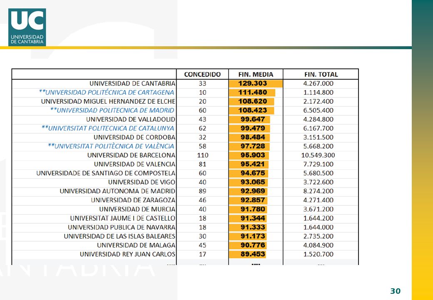Click UNIVERSIDAD REY JUAN CARLOS row label
This screenshot has height=300, width=433.
tap(127, 254)
